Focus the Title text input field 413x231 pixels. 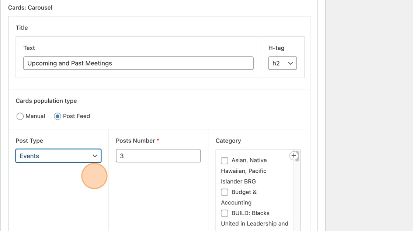click(138, 63)
